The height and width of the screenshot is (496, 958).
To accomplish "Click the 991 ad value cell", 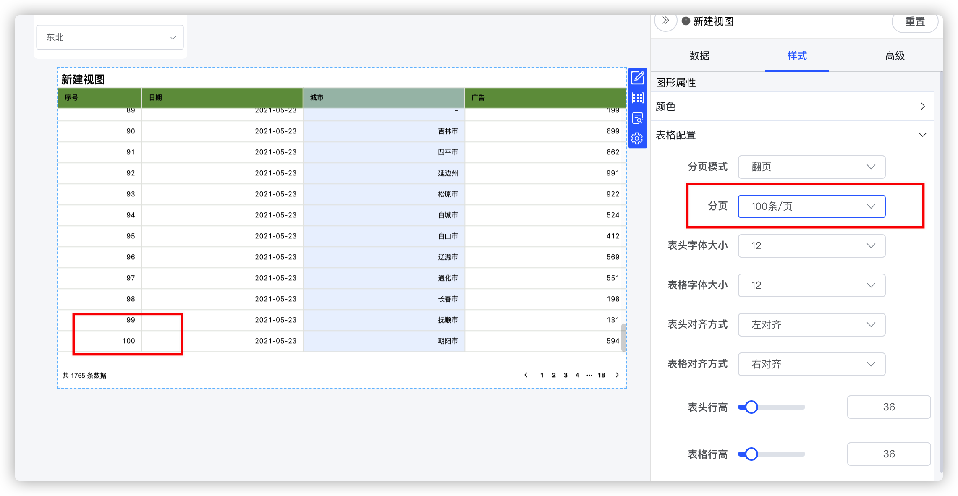I will point(545,173).
